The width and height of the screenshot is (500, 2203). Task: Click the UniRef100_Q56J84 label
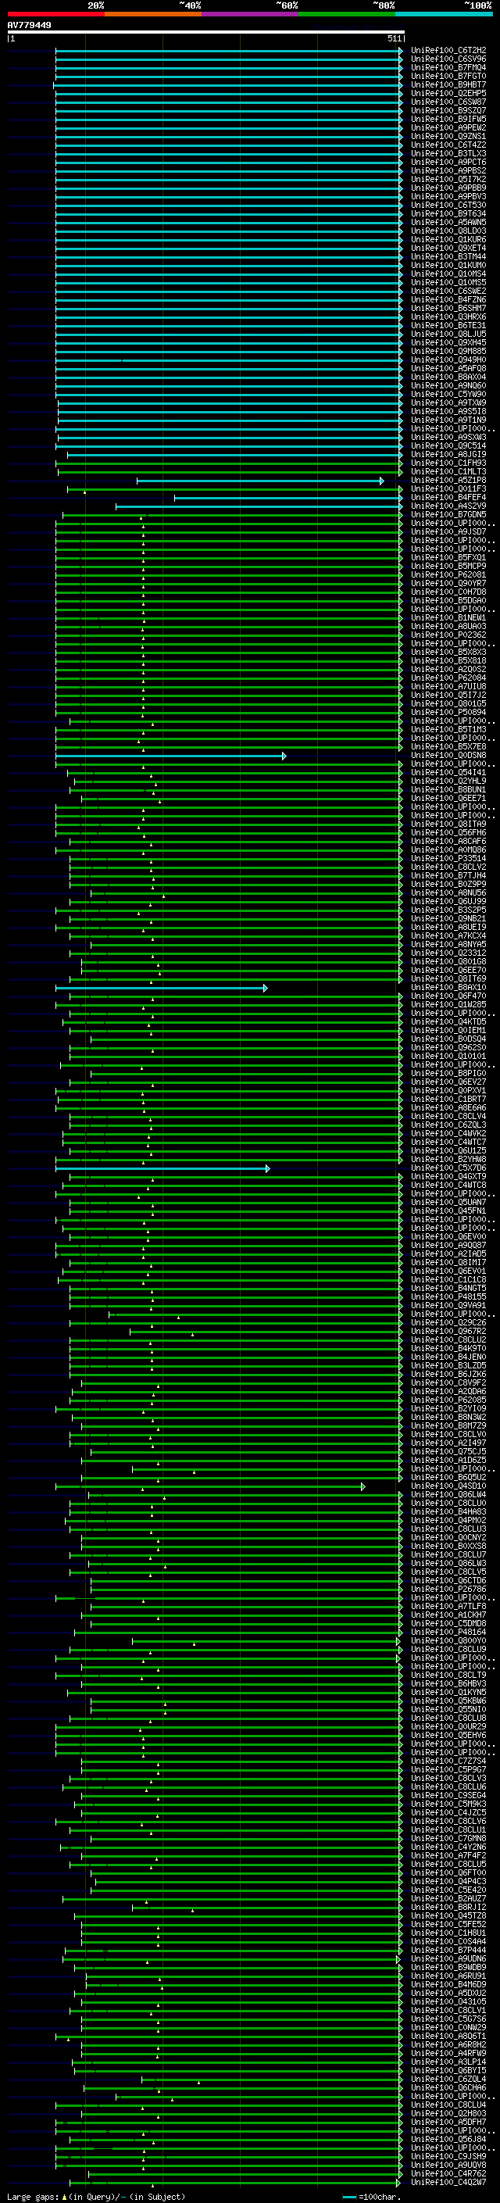click(x=448, y=2139)
